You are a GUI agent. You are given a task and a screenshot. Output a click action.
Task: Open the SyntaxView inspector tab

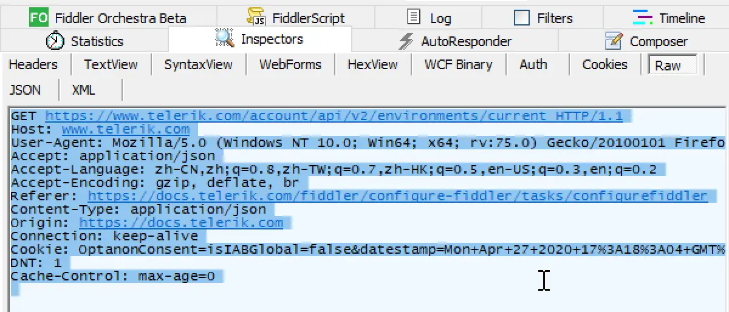coord(198,64)
